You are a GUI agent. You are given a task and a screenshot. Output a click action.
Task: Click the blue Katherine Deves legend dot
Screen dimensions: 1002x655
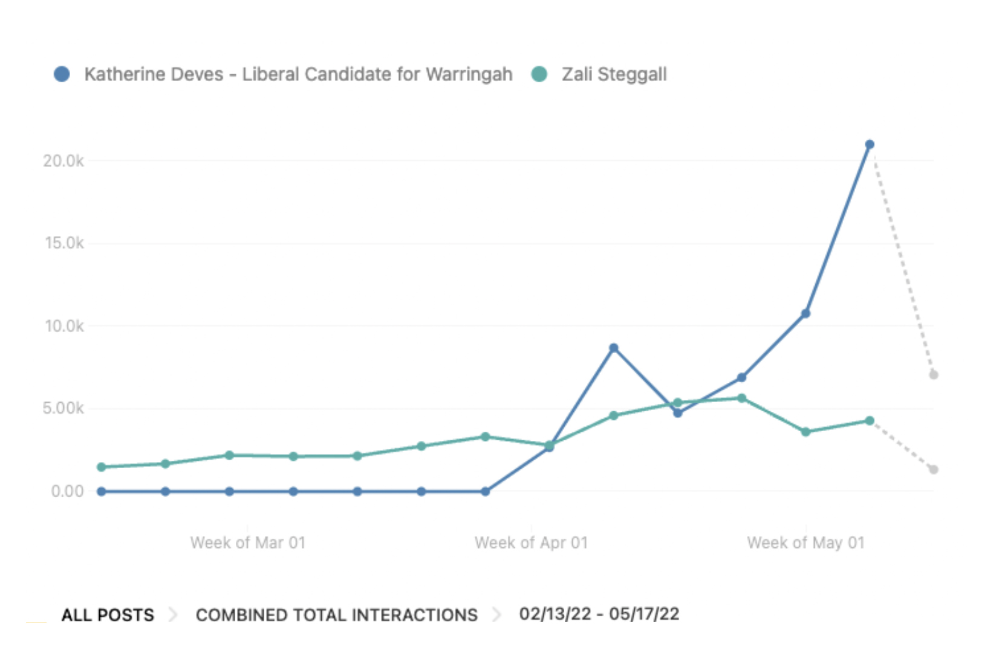pos(62,74)
